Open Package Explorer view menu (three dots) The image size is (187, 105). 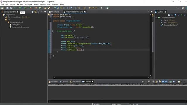pos(39,12)
